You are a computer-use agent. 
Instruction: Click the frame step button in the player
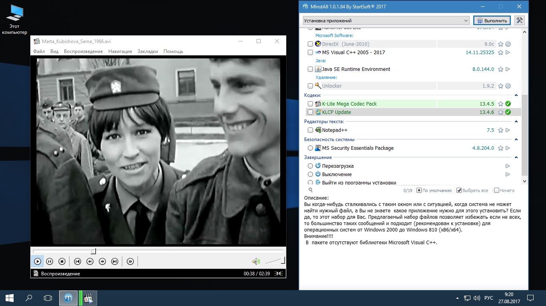click(130, 261)
